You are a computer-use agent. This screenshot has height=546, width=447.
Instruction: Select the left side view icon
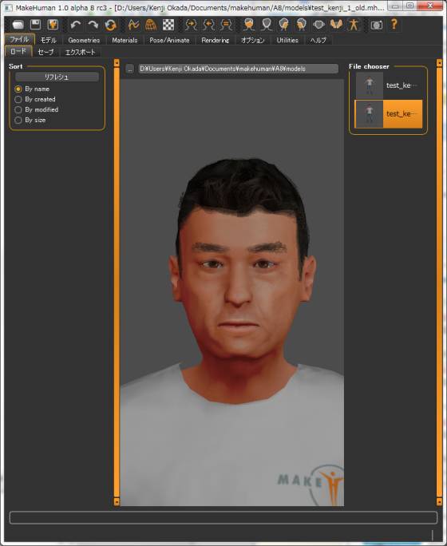click(x=283, y=25)
